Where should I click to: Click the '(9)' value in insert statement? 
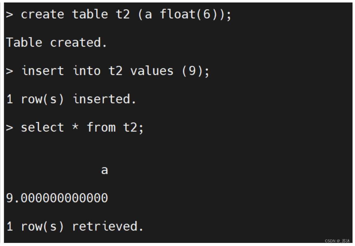[x=192, y=71]
